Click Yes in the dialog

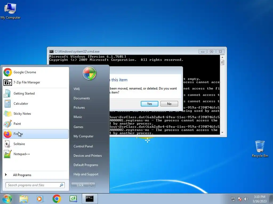[149, 104]
